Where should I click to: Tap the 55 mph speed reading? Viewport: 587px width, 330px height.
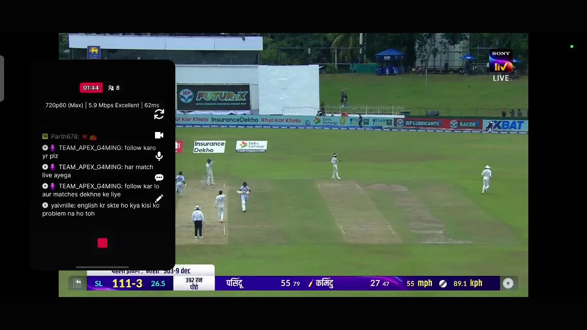pyautogui.click(x=419, y=283)
